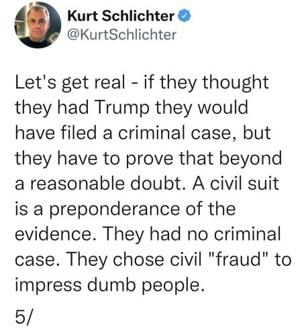308x335 pixels.
Task: Click the line "they have to prove that beyond"
Action: pos(148,158)
